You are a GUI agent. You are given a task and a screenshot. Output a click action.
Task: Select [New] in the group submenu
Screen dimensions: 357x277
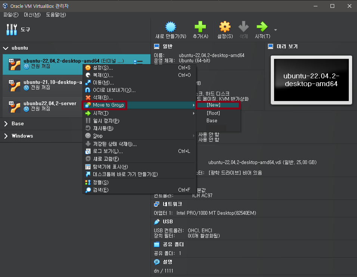coord(218,105)
